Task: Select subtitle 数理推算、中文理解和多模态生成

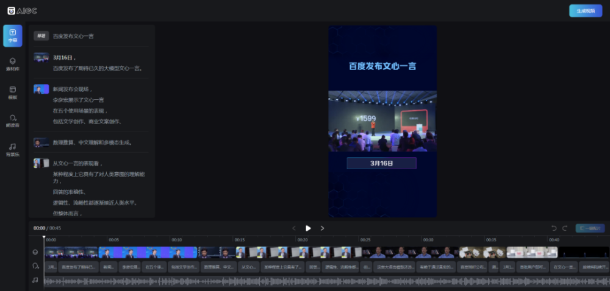Action: [x=93, y=142]
